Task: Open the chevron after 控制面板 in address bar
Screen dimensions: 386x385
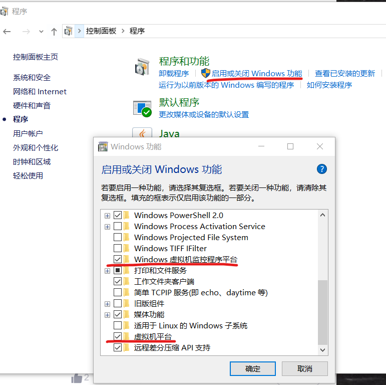Action: pyautogui.click(x=123, y=31)
